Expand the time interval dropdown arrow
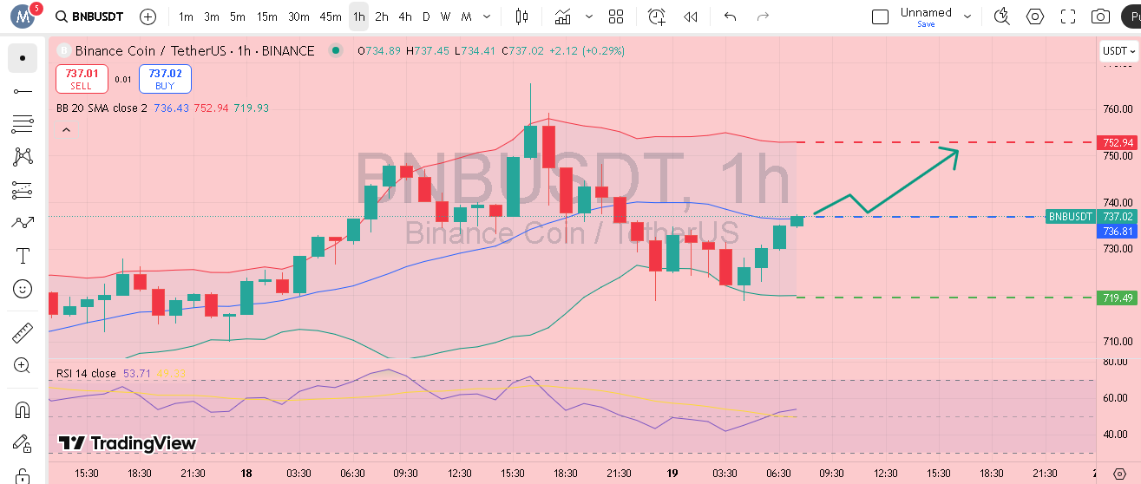This screenshot has width=1141, height=484. (x=486, y=16)
